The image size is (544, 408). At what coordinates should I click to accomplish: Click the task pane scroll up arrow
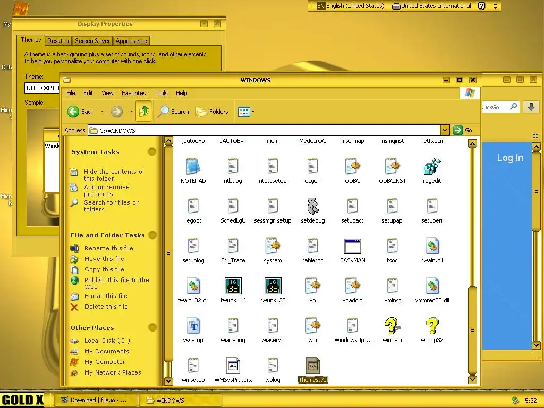point(168,140)
